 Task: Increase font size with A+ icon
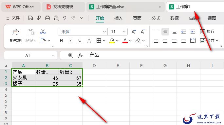point(134,32)
